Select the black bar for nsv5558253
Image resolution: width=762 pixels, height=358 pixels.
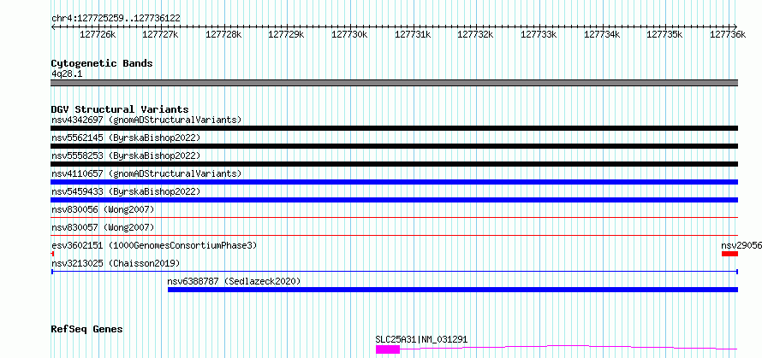[395, 164]
